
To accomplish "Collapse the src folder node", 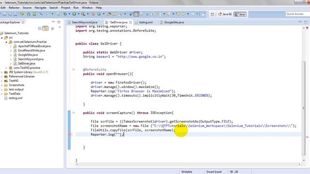I will (2, 38).
